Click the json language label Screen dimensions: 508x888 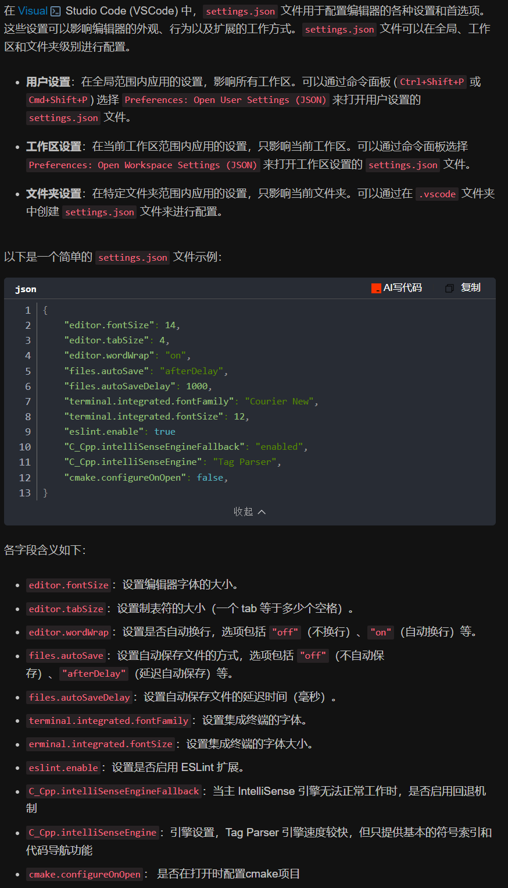point(26,289)
